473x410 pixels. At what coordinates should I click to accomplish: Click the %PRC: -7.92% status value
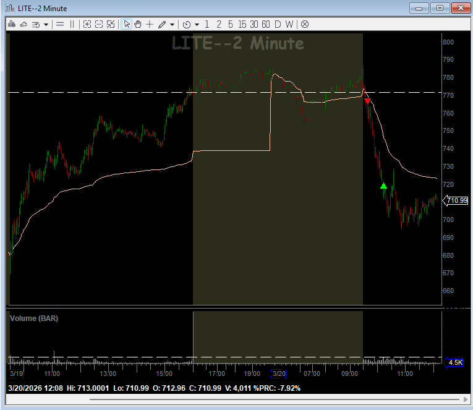coord(277,388)
